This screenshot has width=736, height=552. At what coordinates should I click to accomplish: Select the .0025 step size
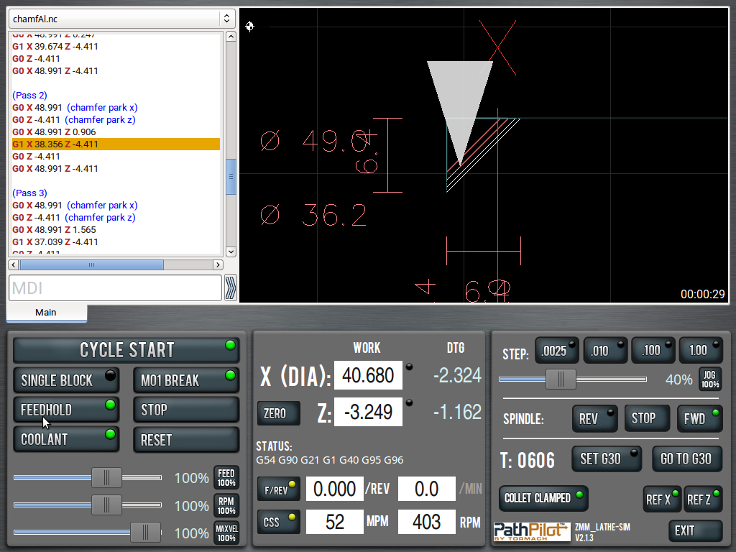(556, 351)
